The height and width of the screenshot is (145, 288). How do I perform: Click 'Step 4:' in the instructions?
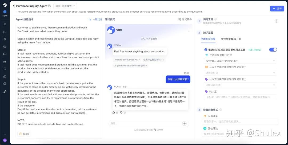(x=22, y=80)
